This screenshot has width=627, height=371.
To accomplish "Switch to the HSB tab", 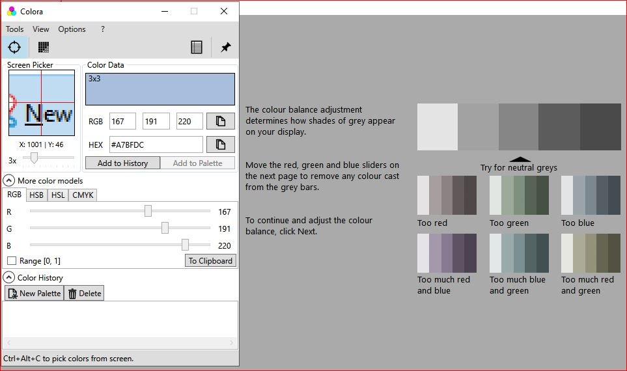I will click(x=36, y=195).
